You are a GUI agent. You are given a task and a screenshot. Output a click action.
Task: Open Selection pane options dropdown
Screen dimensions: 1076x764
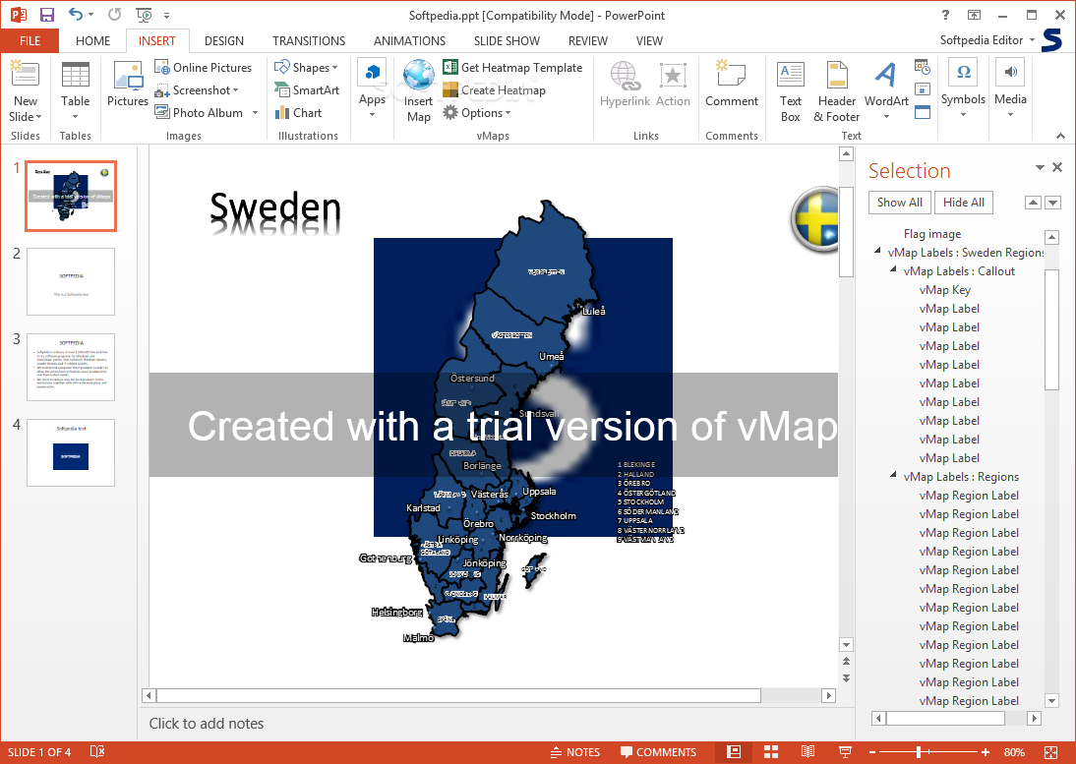[x=1040, y=167]
